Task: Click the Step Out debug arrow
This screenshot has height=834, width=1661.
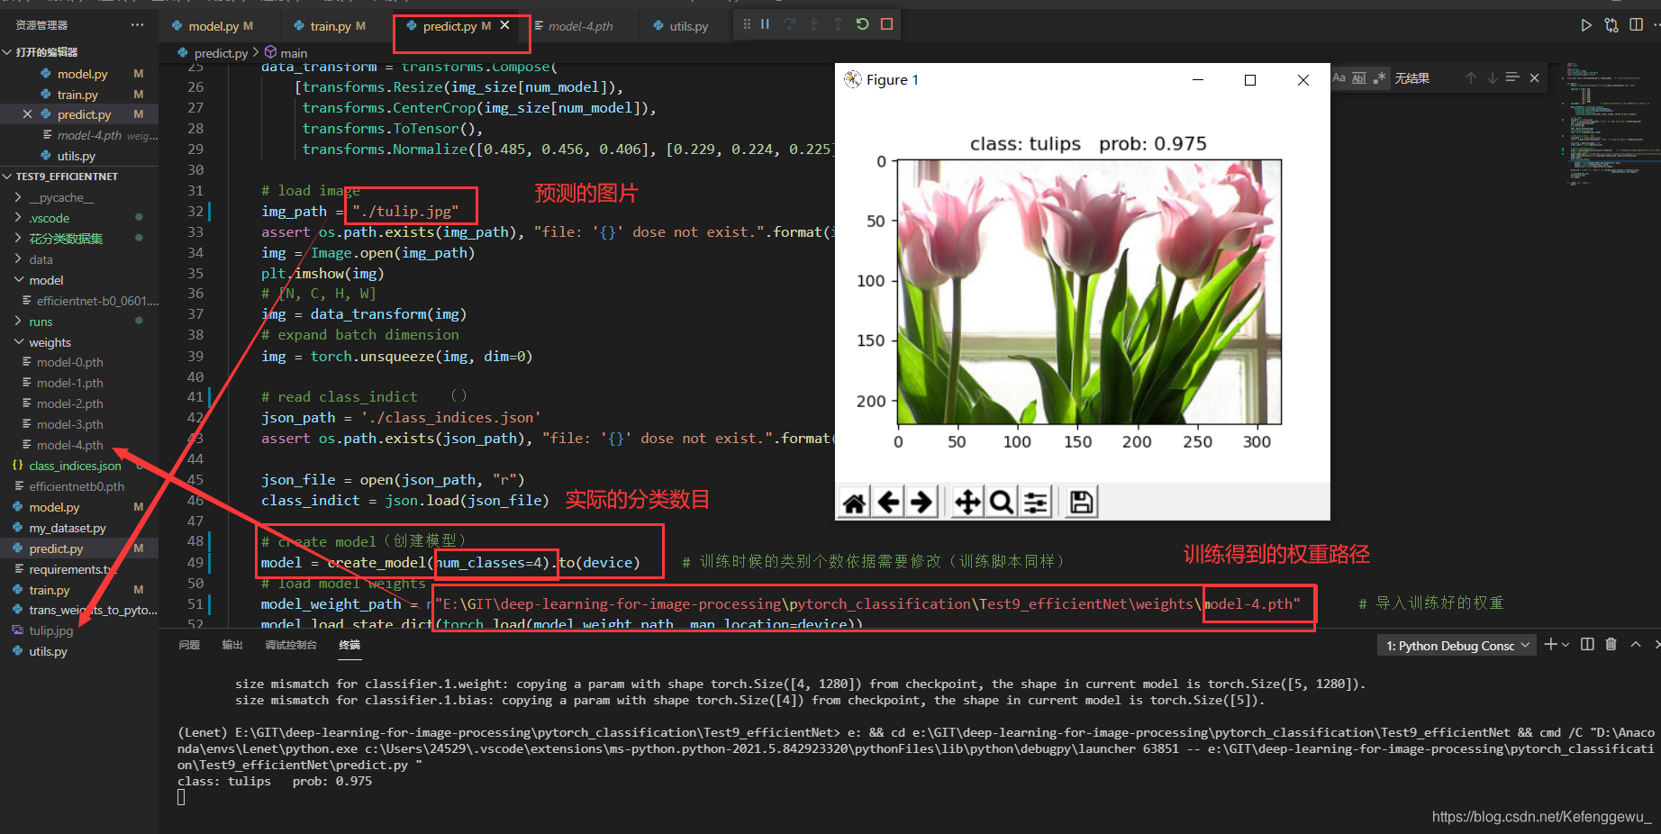Action: (x=838, y=24)
